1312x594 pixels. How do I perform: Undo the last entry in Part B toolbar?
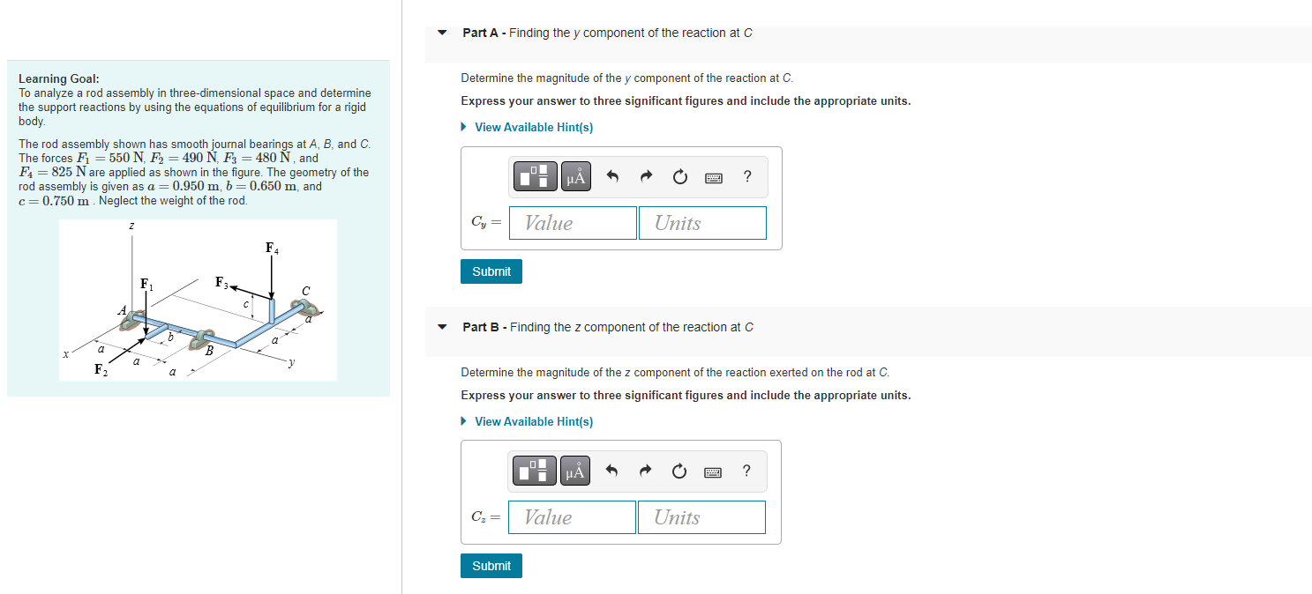point(611,470)
